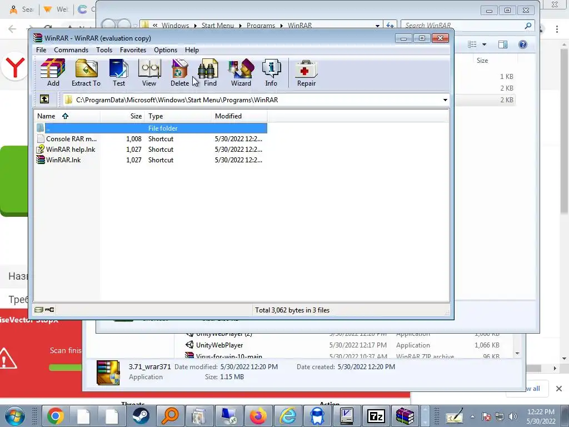Select the parent '..' File folder row
569x427 pixels.
click(x=151, y=128)
